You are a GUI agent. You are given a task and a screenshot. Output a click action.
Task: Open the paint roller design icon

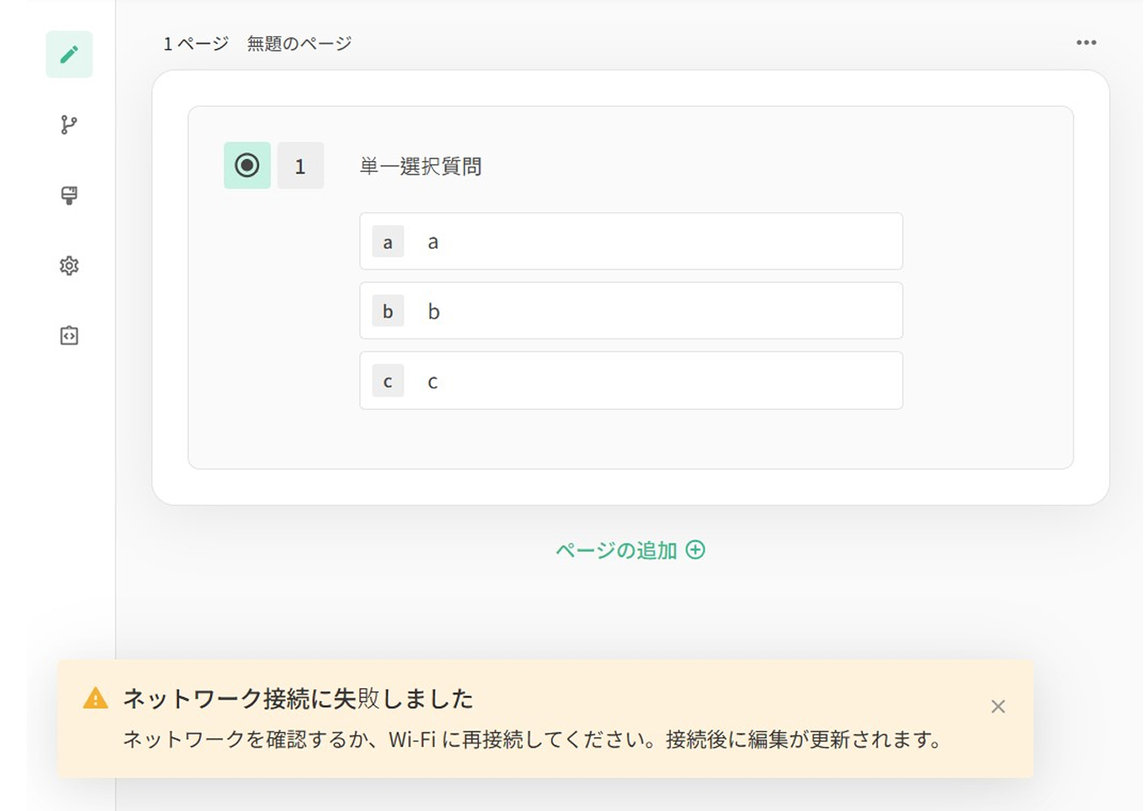69,196
